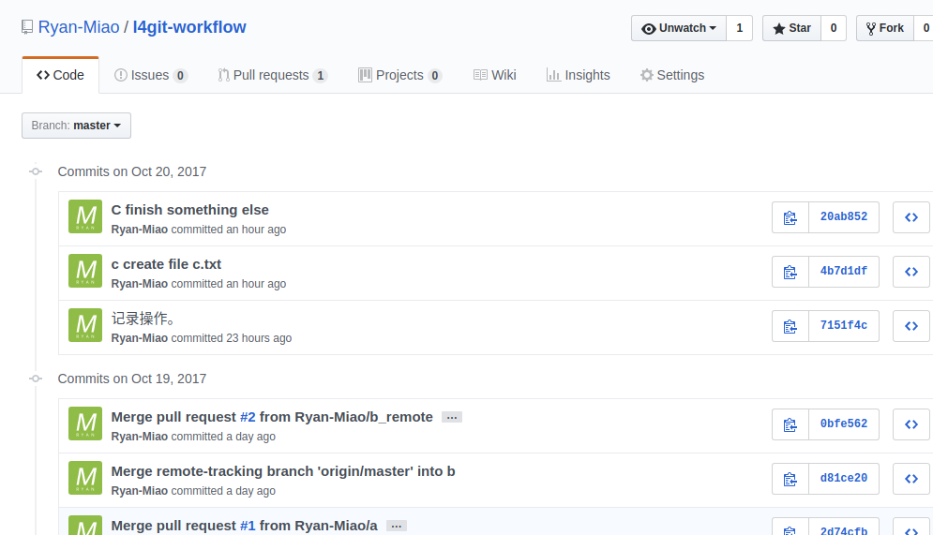Copy full SHA for commit d81ce20
The width and height of the screenshot is (933, 535).
point(790,479)
